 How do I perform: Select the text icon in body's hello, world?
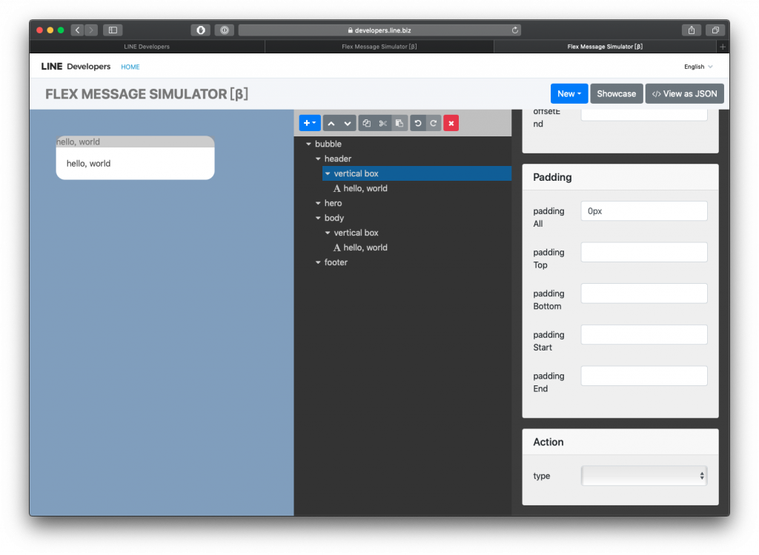pyautogui.click(x=337, y=247)
